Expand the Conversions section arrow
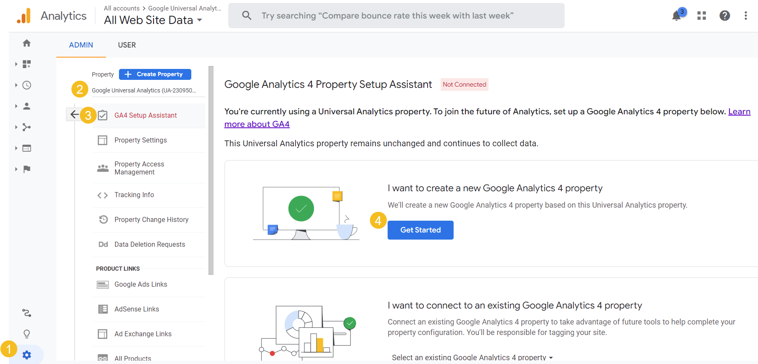 (16, 169)
